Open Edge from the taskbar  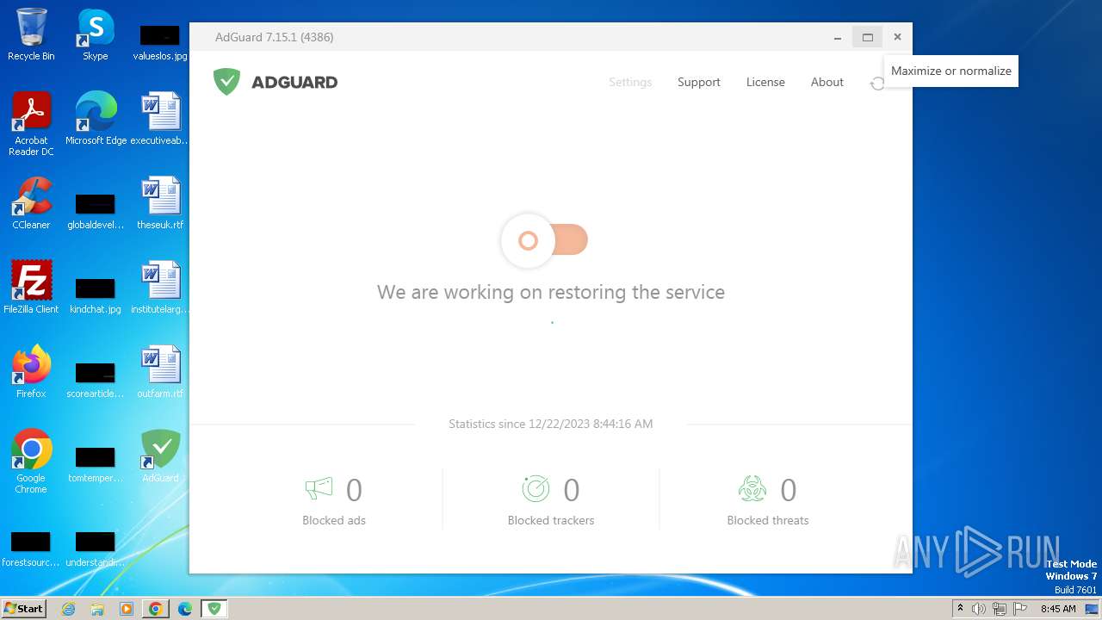click(x=185, y=609)
